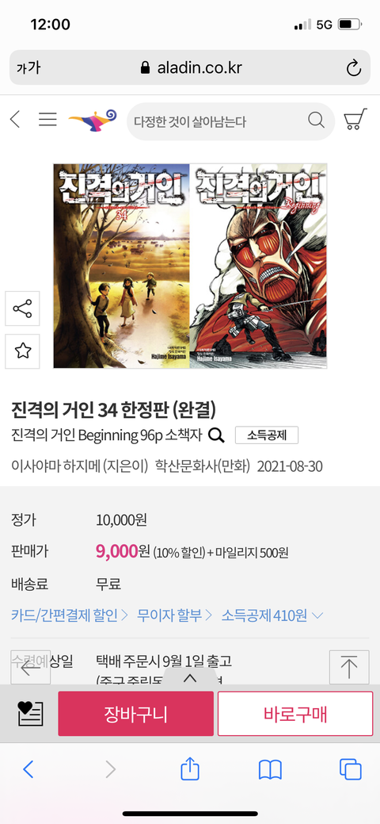Share this book via share icon
The image size is (380, 824).
pyautogui.click(x=23, y=309)
